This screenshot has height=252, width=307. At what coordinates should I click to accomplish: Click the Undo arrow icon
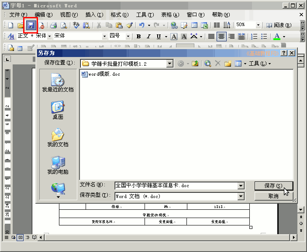pyautogui.click(x=142, y=25)
